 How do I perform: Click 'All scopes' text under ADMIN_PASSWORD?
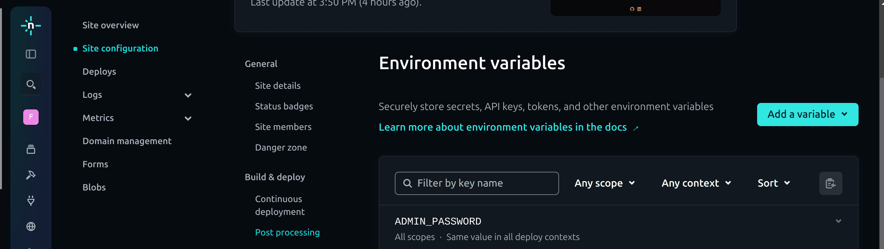click(x=414, y=237)
